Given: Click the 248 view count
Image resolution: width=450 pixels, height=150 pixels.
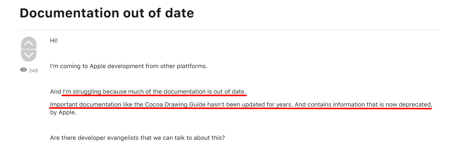Looking at the screenshot, I should coord(34,70).
